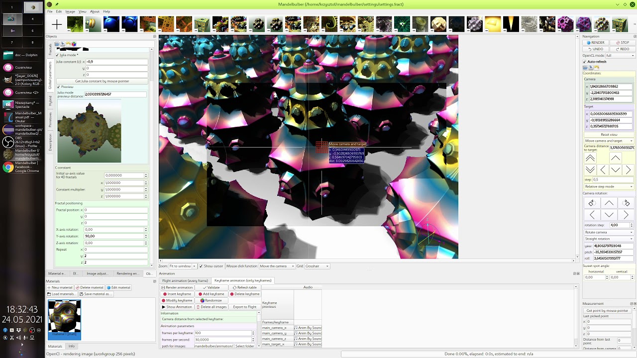Click the Randomize button
Image resolution: width=637 pixels, height=358 pixels.
(212, 300)
